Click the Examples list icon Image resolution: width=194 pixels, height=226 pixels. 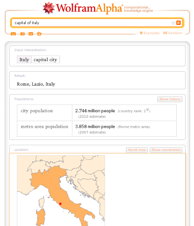pos(141,33)
